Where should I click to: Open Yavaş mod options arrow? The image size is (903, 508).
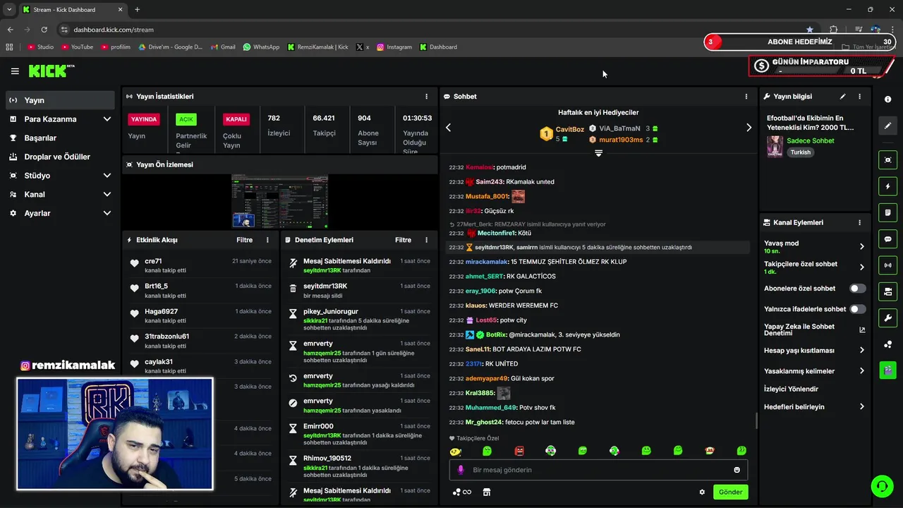(861, 246)
